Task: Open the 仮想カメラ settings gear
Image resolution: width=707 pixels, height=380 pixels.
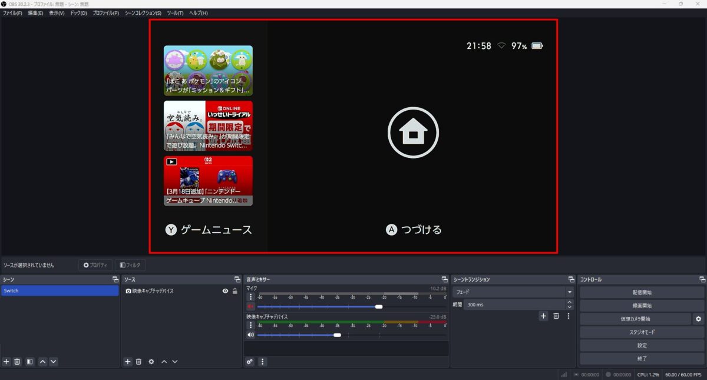Action: click(x=699, y=318)
